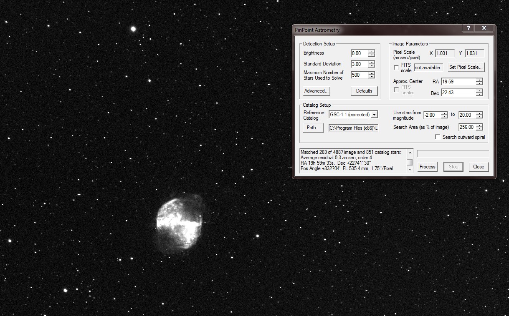Click the 'Pos Angle' result line

pyautogui.click(x=347, y=169)
